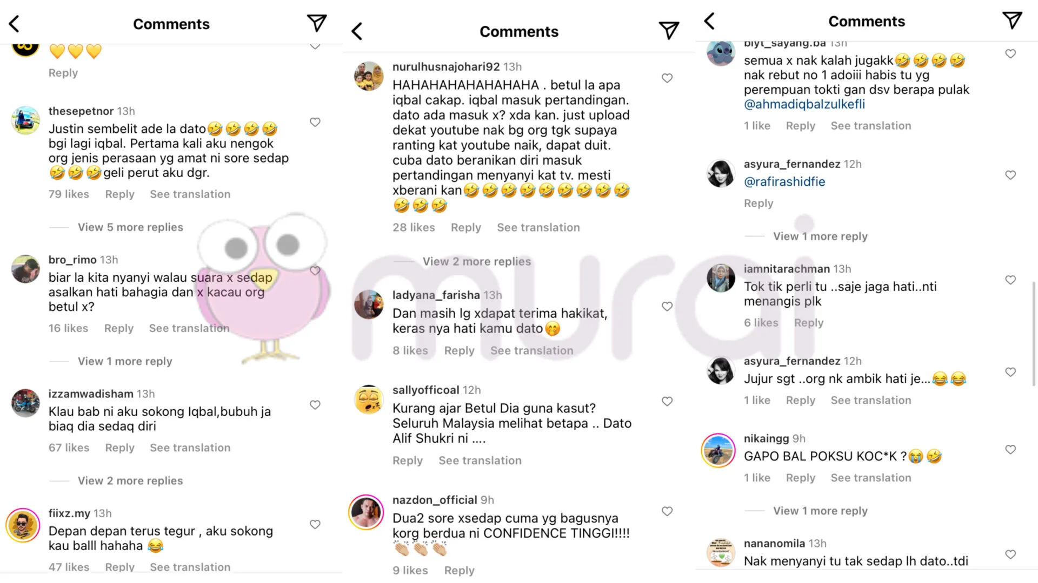1038x583 pixels.
Task: Expand replies under asyura_fernandez's @rafirashidfie comment
Action: tap(820, 236)
